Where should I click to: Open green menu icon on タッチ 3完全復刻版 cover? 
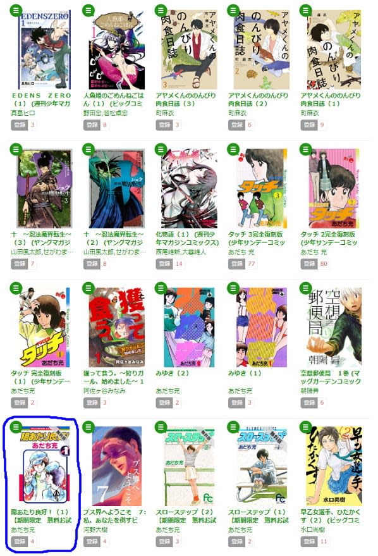coord(233,149)
